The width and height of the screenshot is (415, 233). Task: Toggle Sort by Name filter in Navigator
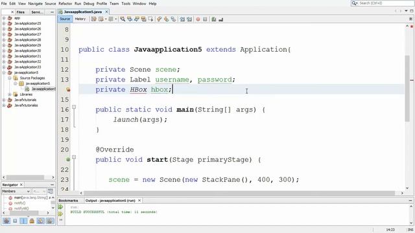click(x=40, y=221)
